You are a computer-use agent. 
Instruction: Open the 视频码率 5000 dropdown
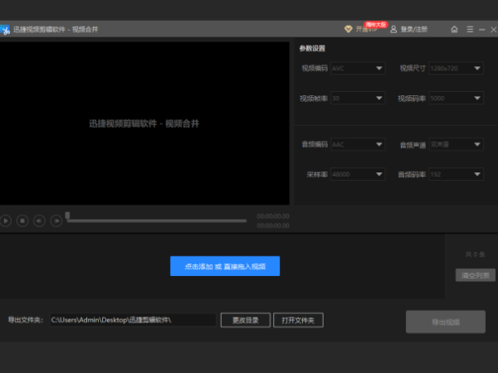[456, 99]
